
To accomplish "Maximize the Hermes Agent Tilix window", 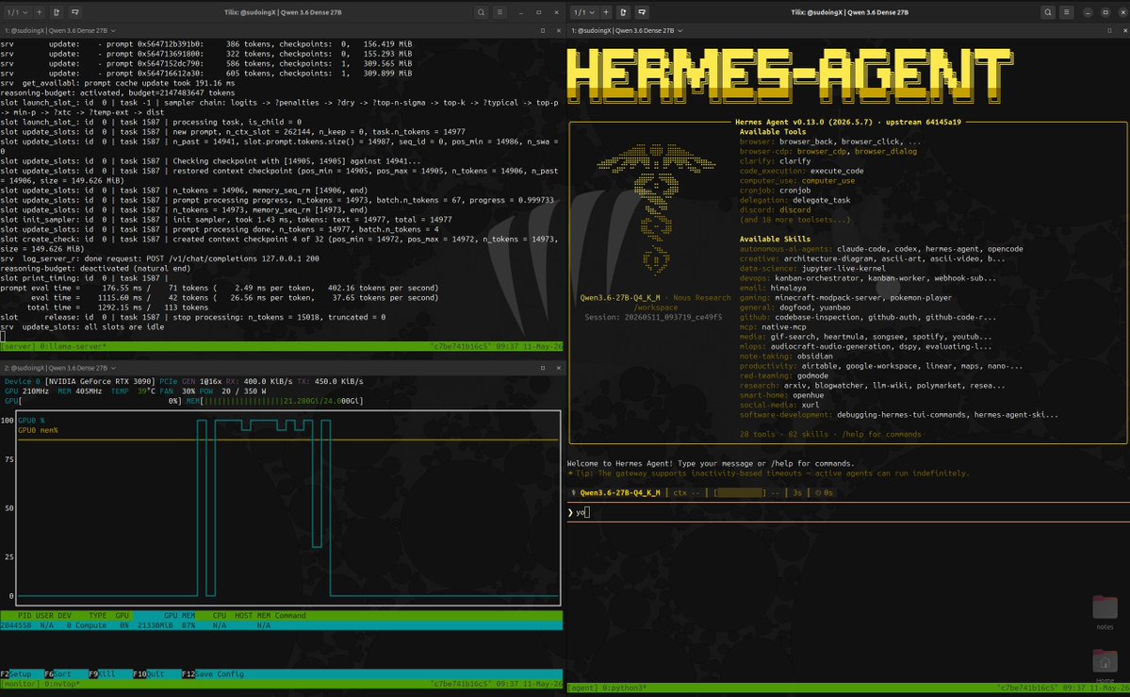I will click(1105, 12).
